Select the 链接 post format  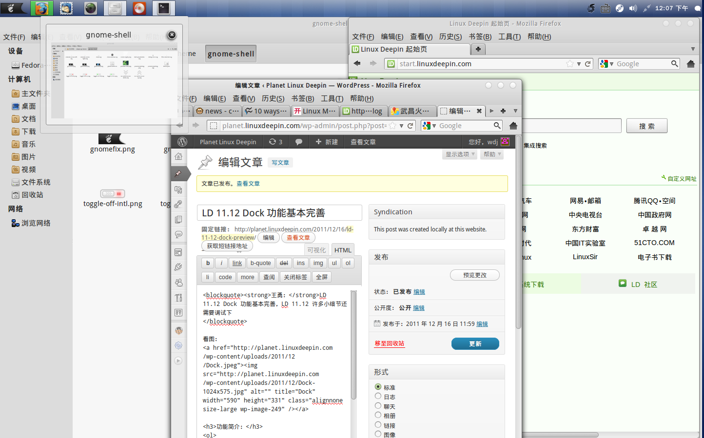tap(378, 424)
